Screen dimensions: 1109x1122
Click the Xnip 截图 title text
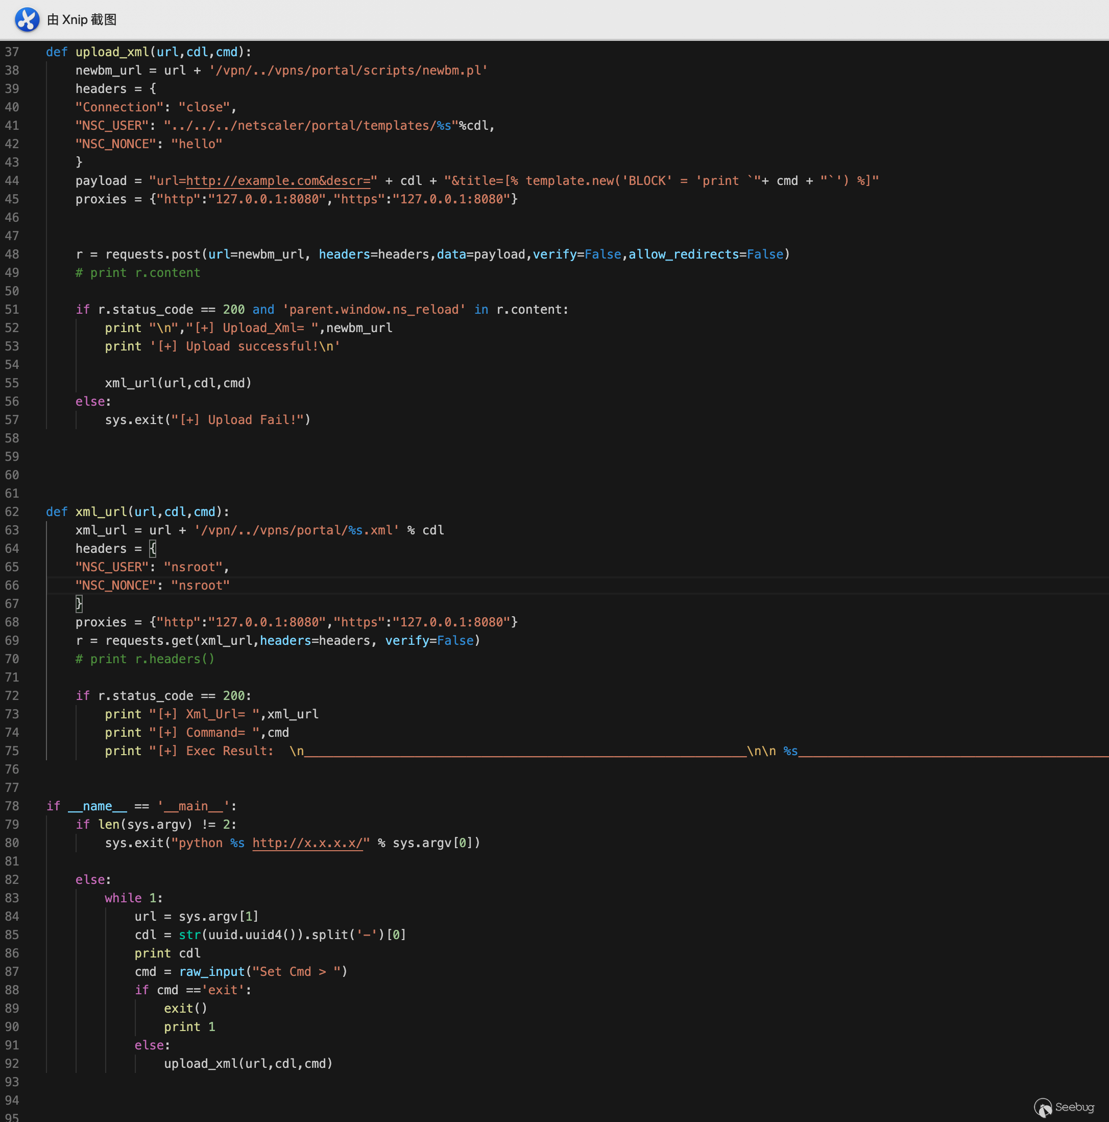pos(82,20)
